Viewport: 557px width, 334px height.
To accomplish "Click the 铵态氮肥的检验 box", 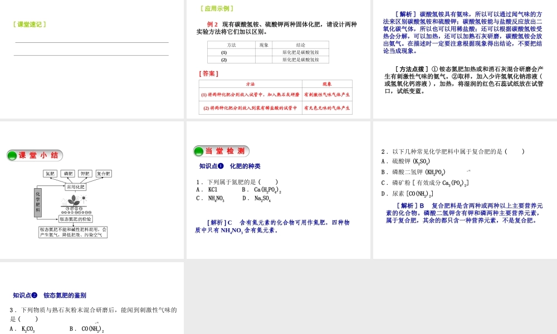I will click(76, 219).
